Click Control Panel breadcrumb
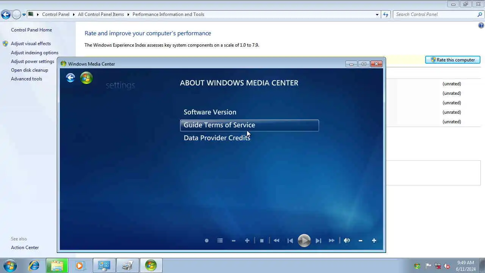The width and height of the screenshot is (485, 273). coord(56,14)
